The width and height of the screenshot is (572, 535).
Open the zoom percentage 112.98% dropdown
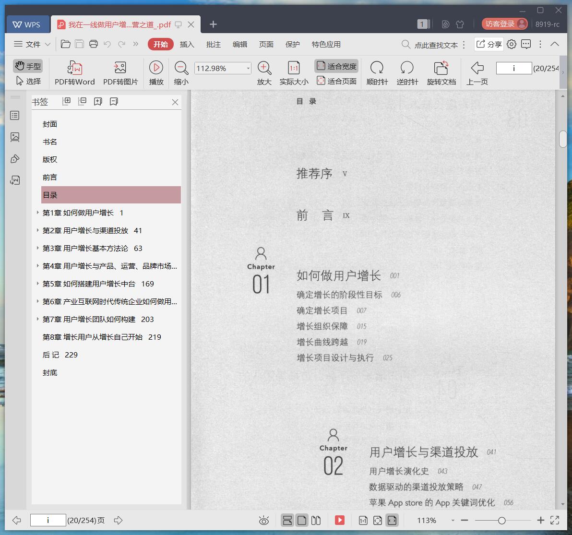tap(248, 68)
